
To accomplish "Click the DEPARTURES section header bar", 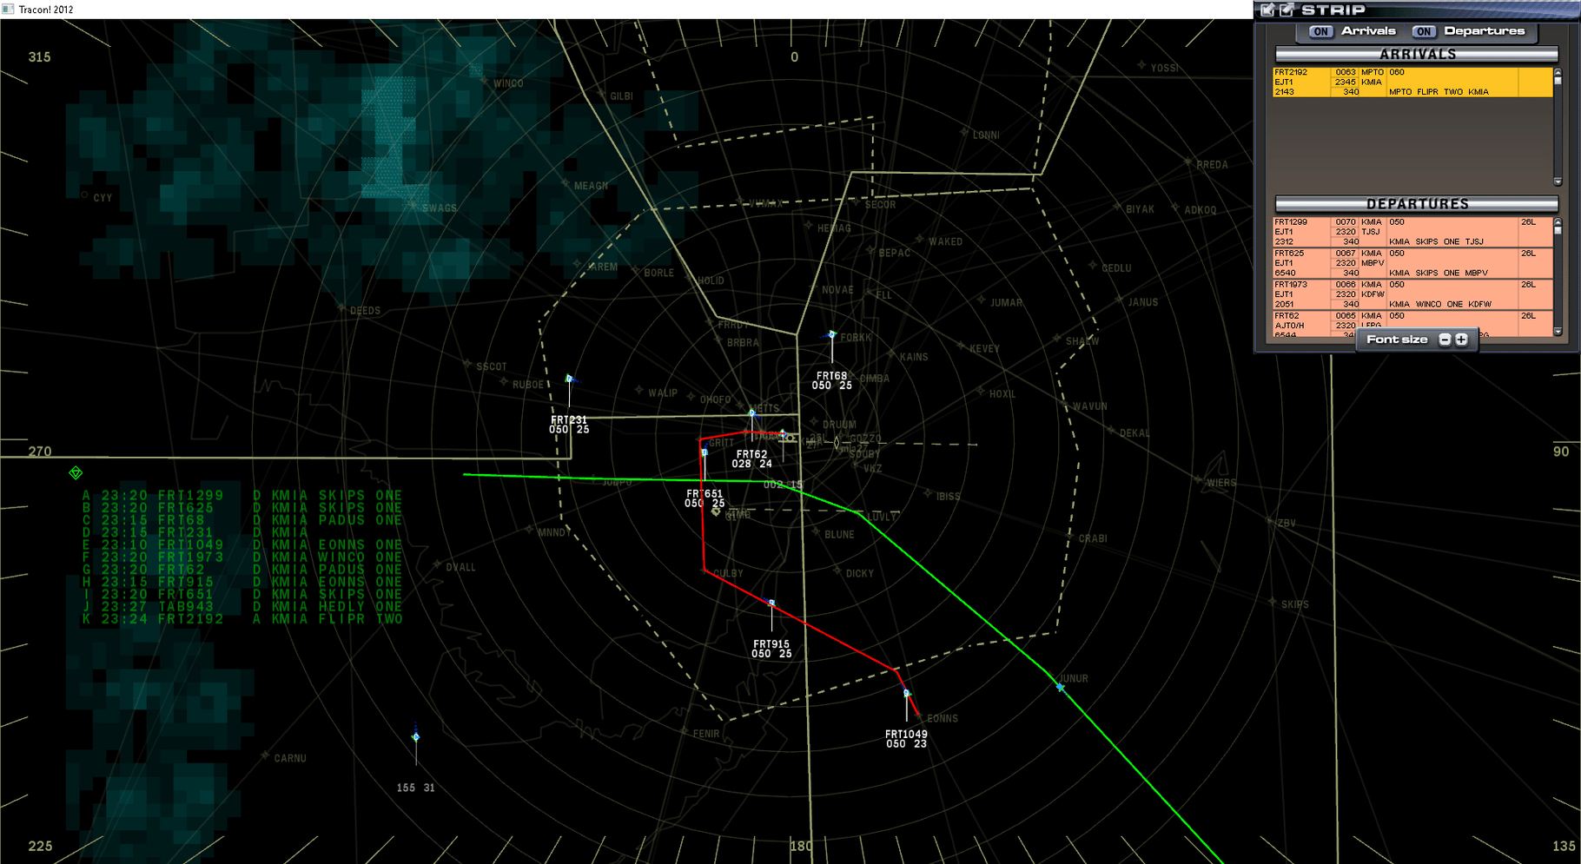I will pos(1417,204).
